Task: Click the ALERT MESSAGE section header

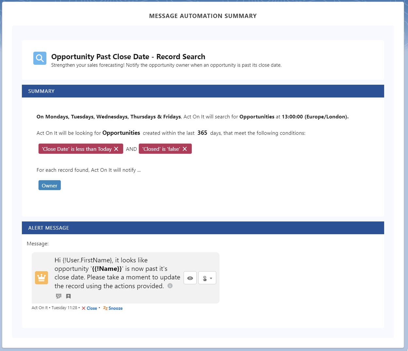Action: click(x=203, y=228)
